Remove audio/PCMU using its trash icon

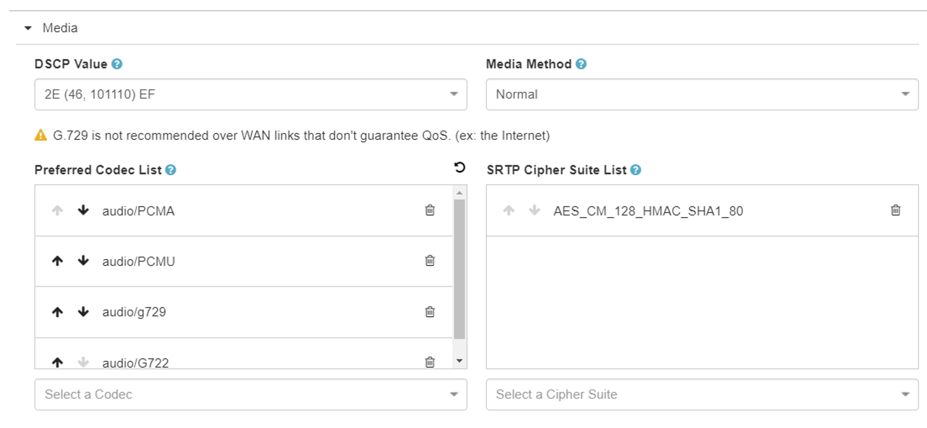430,261
